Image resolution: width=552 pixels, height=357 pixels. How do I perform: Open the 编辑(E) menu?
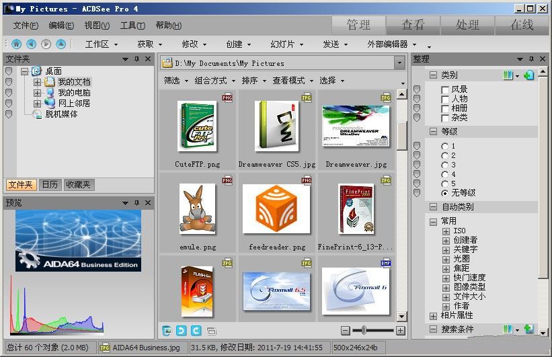[61, 26]
